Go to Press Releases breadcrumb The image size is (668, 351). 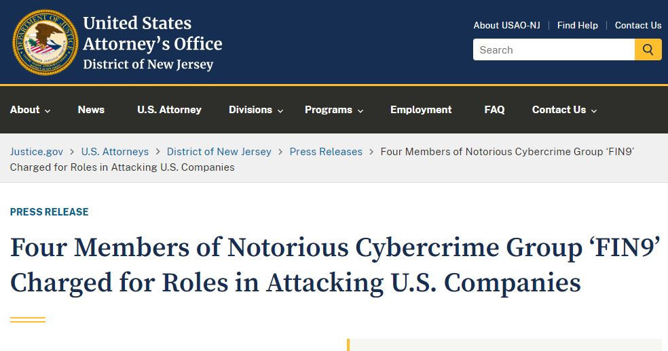(x=326, y=152)
